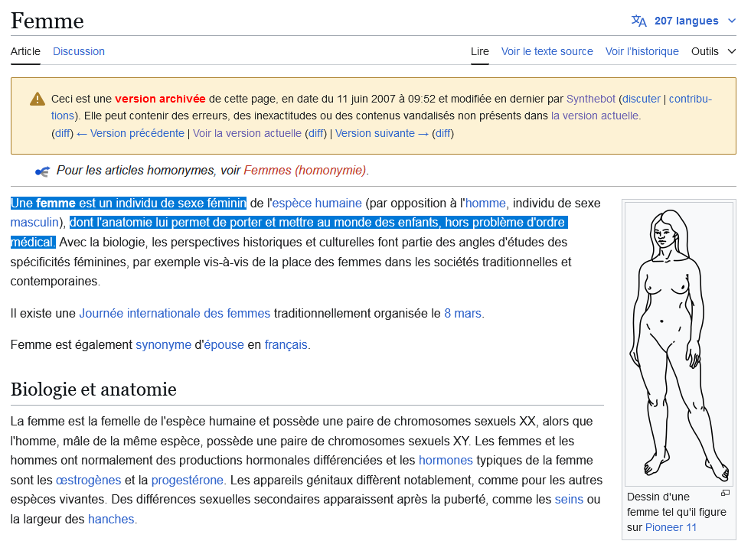Image resolution: width=751 pixels, height=554 pixels.
Task: Open Femmes (homonymie) red link
Action: (305, 171)
